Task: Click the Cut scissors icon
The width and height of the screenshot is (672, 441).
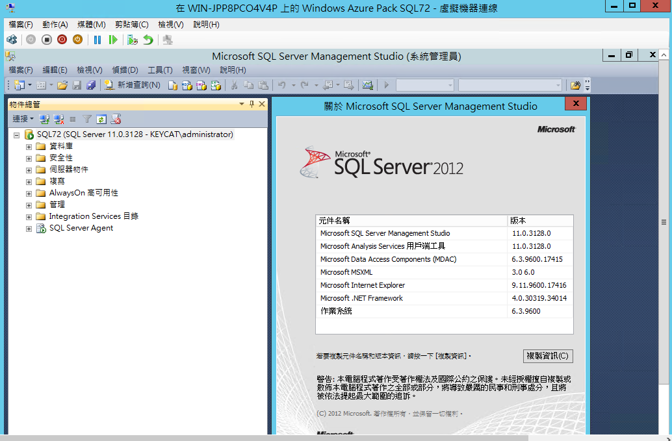Action: tap(235, 85)
